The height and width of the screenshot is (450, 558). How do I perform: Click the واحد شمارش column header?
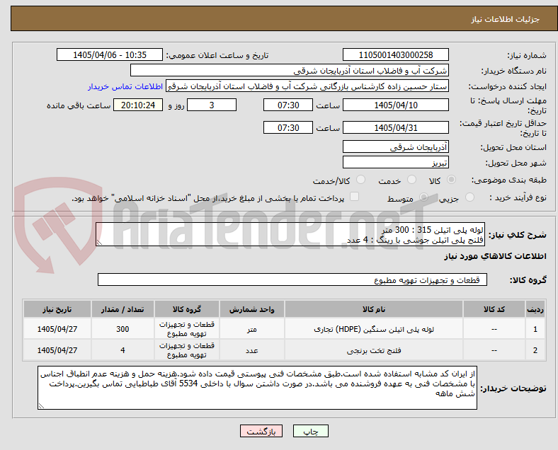[x=251, y=309]
